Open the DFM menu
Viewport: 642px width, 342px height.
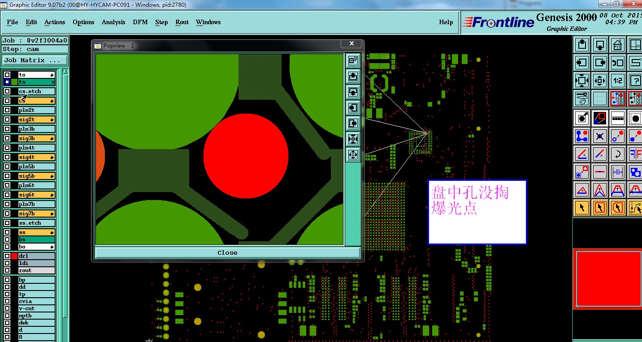[140, 22]
